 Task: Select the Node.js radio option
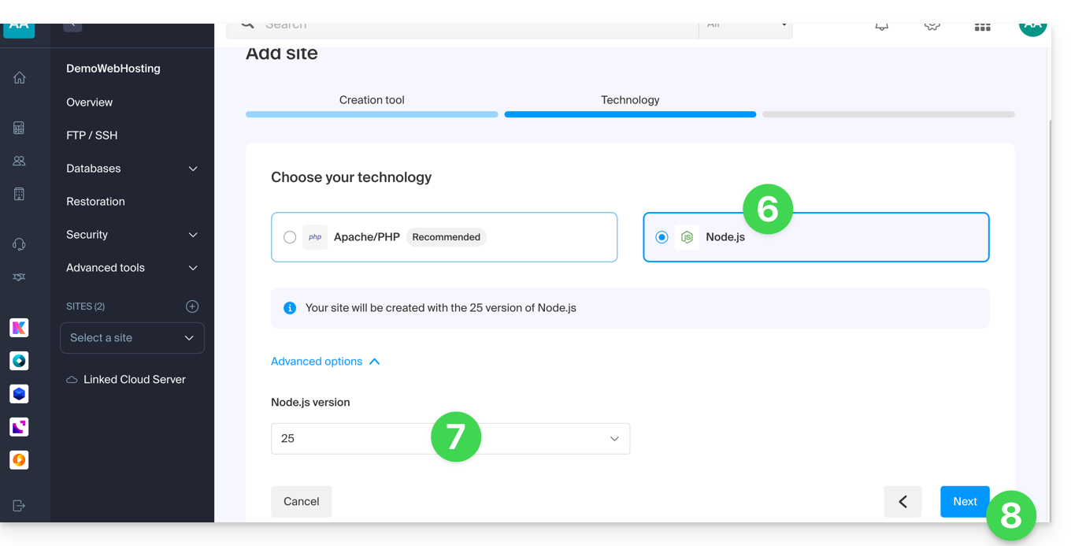point(662,237)
